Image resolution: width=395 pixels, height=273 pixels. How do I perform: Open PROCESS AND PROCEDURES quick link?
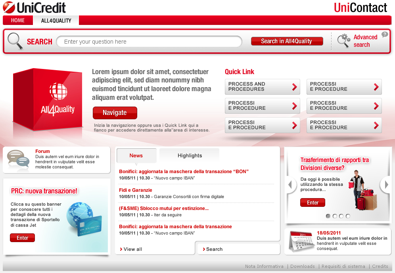262,86
